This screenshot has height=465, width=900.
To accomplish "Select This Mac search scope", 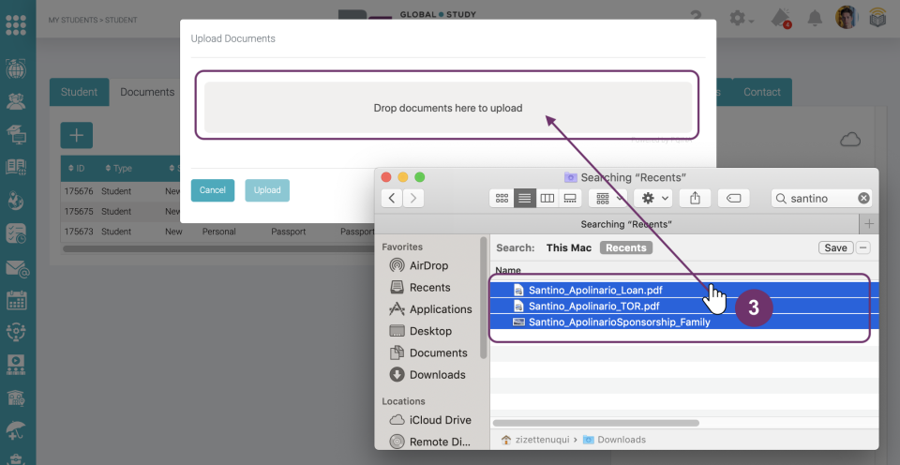I will 569,247.
